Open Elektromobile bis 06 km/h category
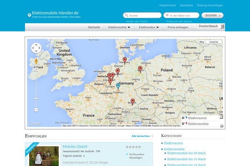This screenshot has height=166, width=250. [186, 153]
